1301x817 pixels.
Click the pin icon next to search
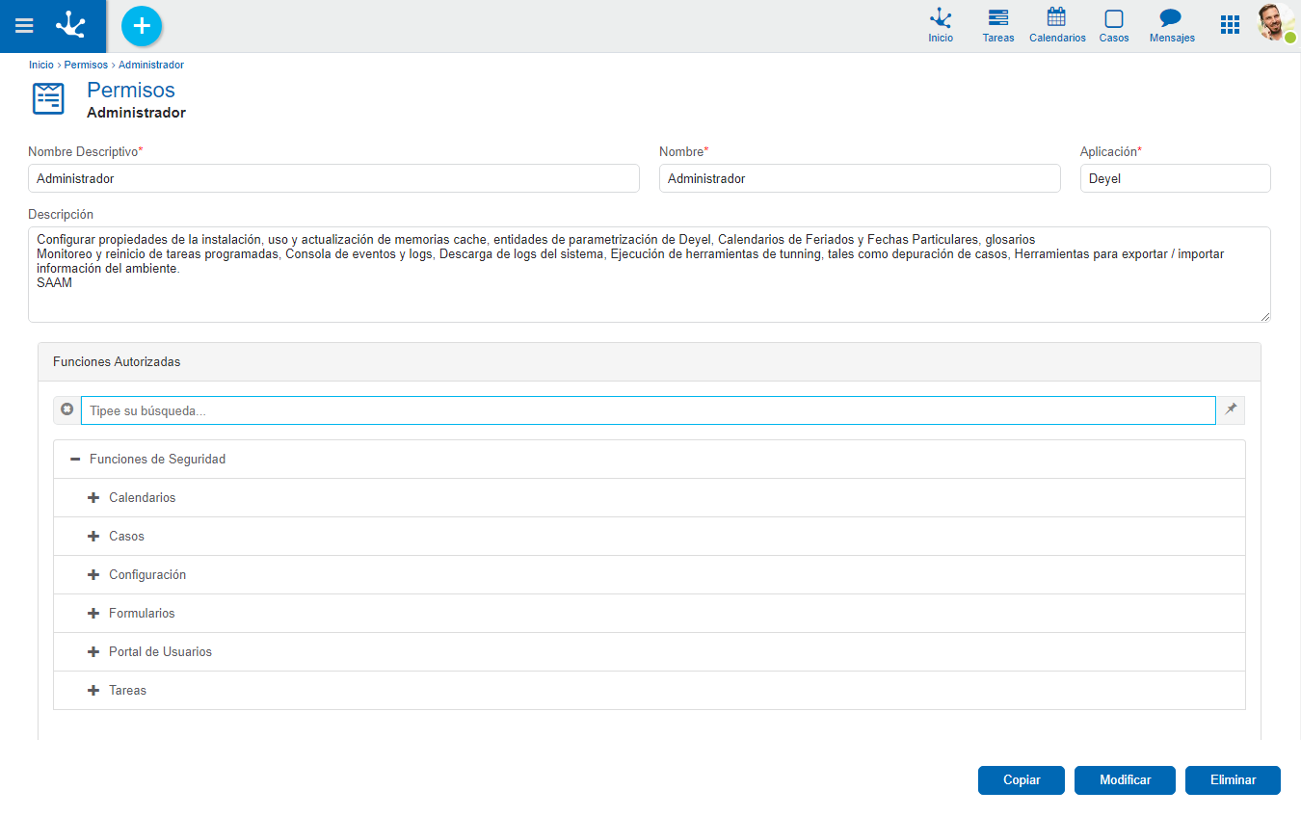(1231, 409)
